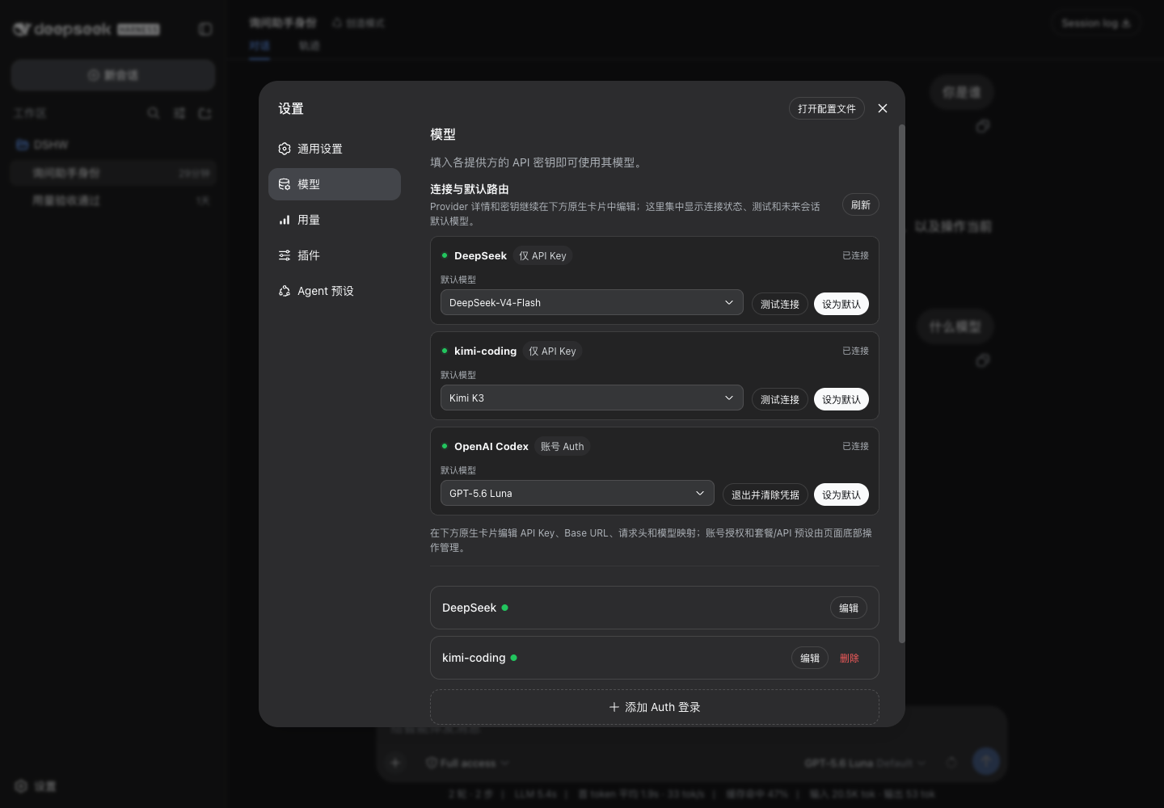Open the Kimi K3 default model dropdown
Viewport: 1164px width, 808px height.
point(592,398)
